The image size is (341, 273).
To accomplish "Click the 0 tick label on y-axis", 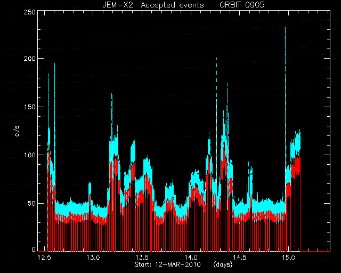I will (33, 250).
